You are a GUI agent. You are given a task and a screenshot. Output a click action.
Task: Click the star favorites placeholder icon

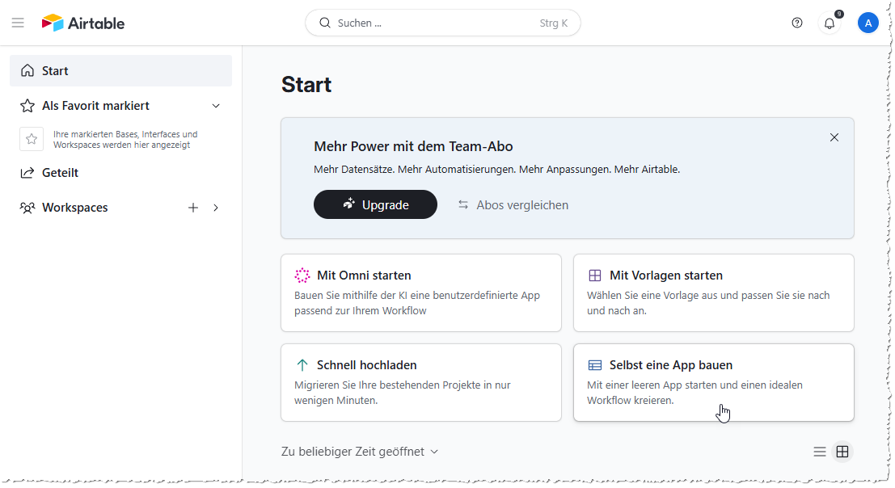pyautogui.click(x=32, y=139)
